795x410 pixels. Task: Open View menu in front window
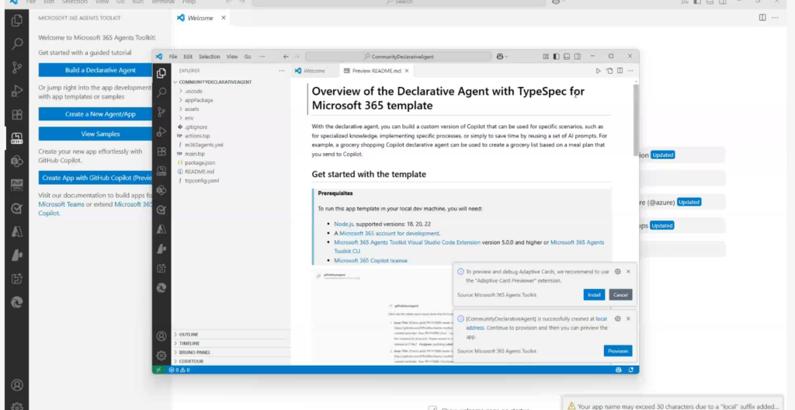point(232,57)
